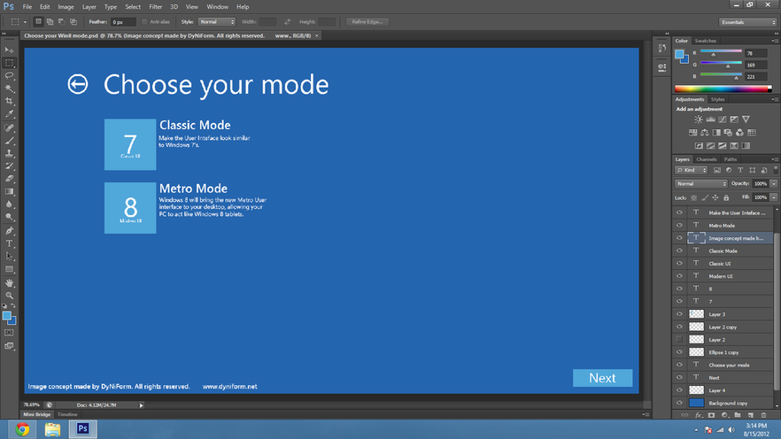Select the Dodge tool
This screenshot has height=439, width=781.
tap(10, 217)
